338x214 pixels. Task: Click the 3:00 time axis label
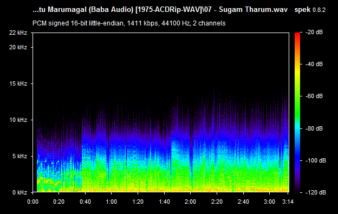click(269, 202)
